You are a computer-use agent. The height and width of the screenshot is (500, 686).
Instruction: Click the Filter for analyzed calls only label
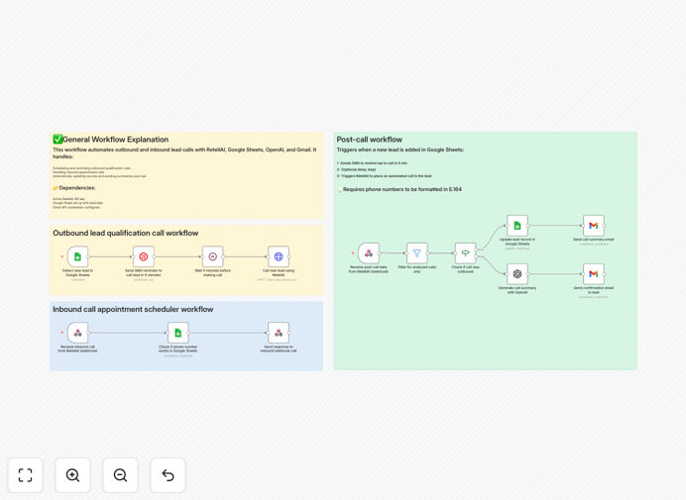tap(417, 269)
